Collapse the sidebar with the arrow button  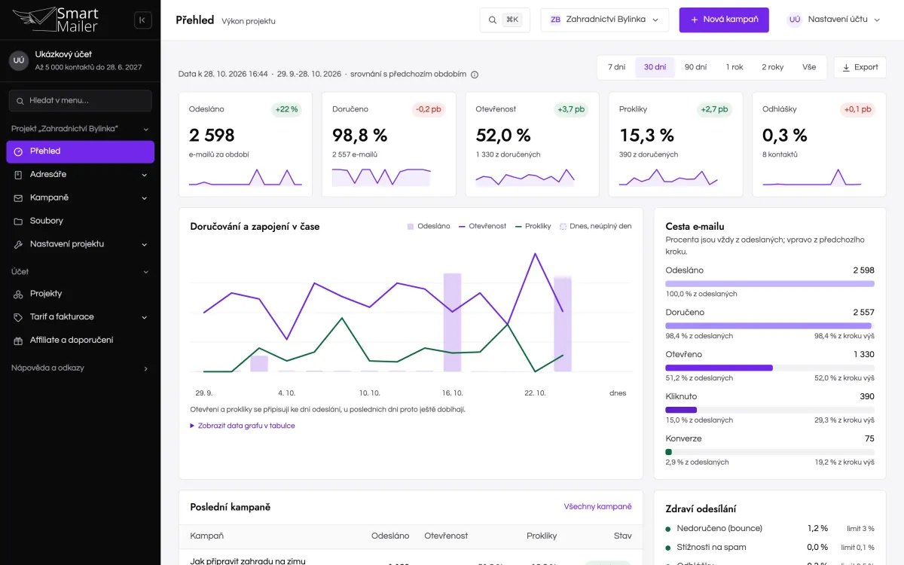click(x=142, y=20)
